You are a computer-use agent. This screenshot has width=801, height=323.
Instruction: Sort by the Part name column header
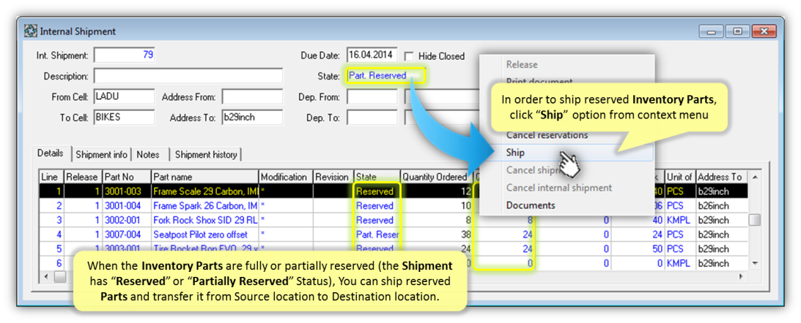[x=205, y=177]
